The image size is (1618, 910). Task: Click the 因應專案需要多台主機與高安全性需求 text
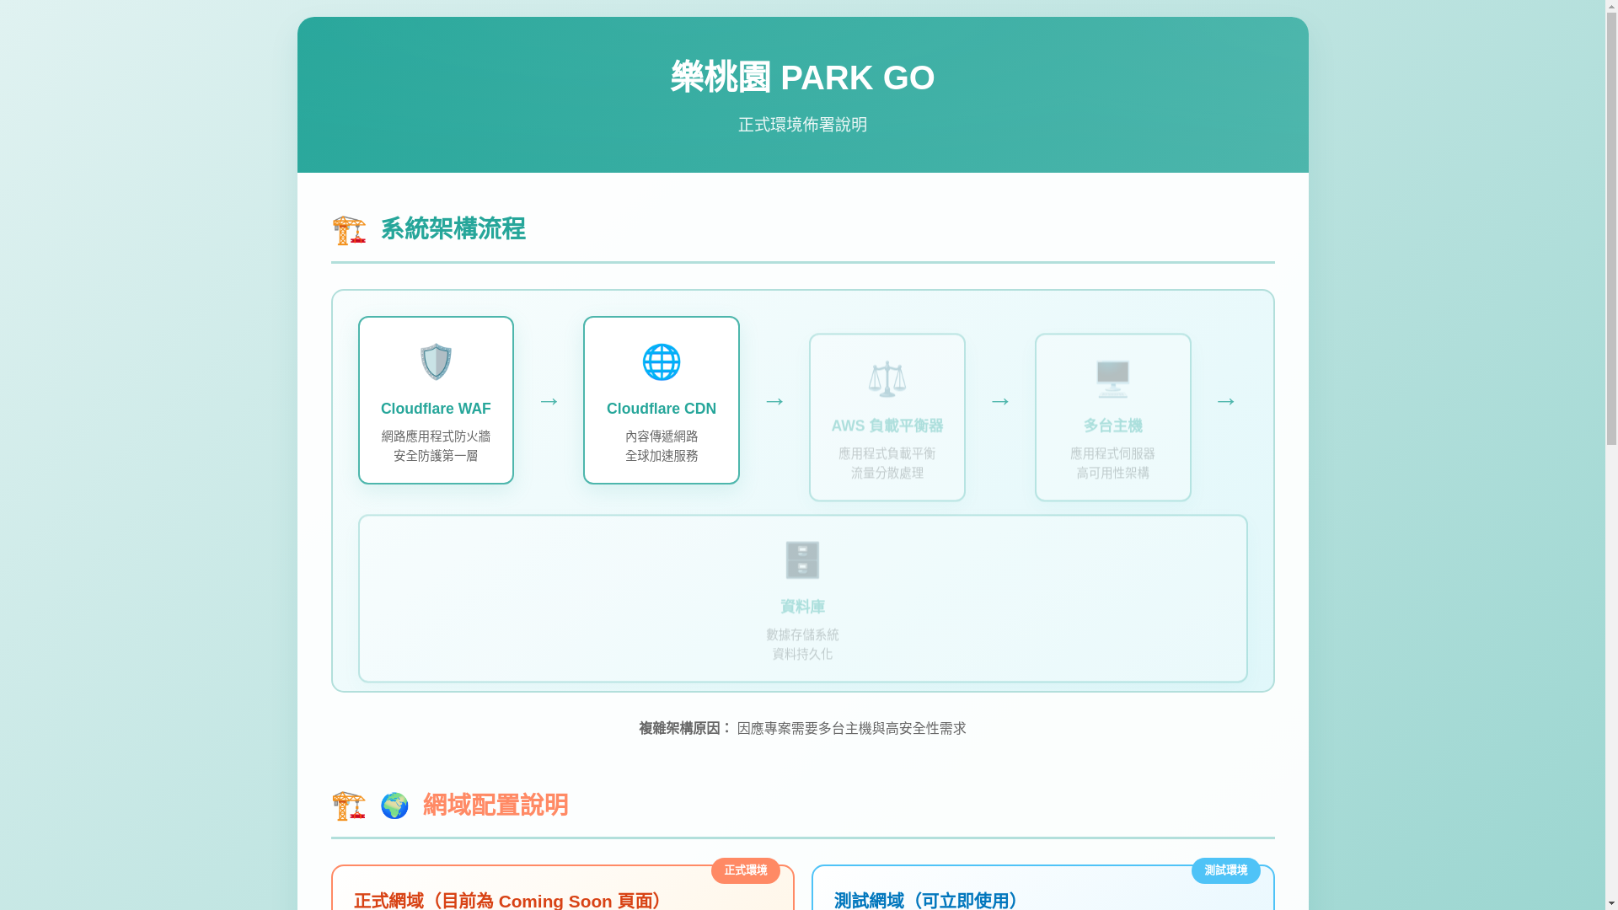click(x=852, y=728)
